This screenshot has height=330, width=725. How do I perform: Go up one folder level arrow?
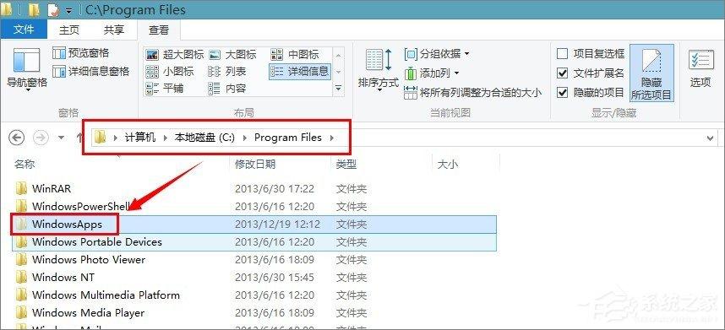[x=80, y=138]
